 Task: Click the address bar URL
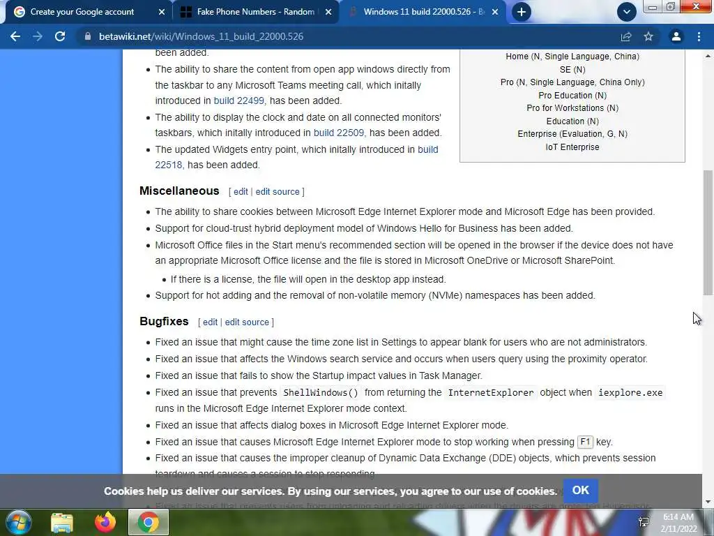(x=202, y=36)
